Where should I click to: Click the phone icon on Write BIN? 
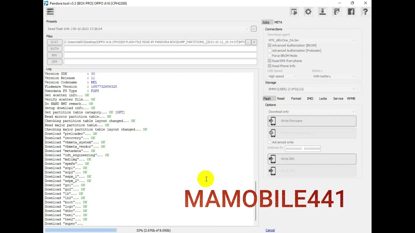[x=272, y=159]
